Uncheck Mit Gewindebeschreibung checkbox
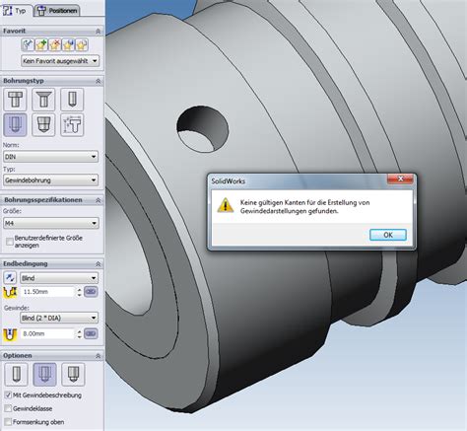 8,395
